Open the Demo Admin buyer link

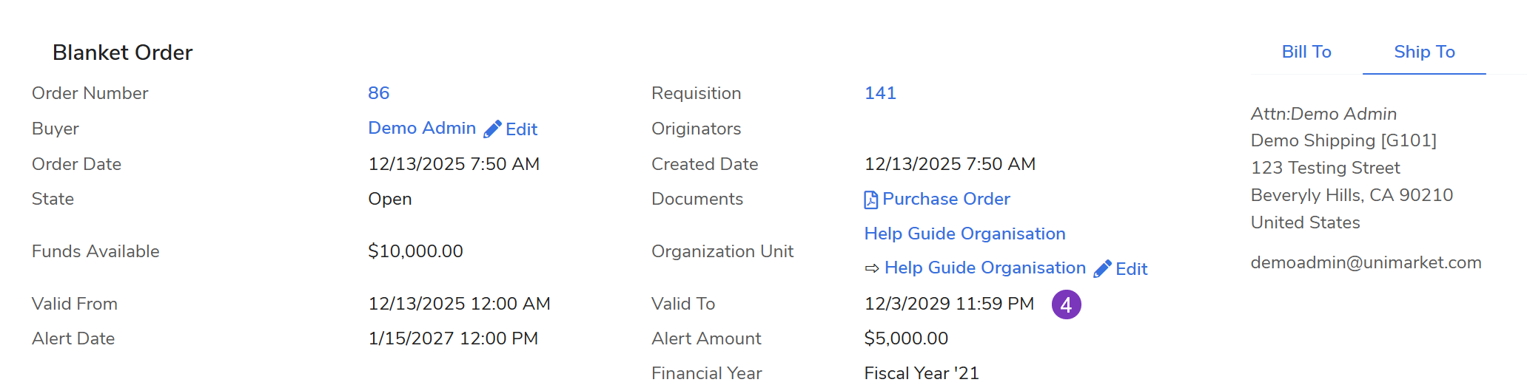pos(422,128)
